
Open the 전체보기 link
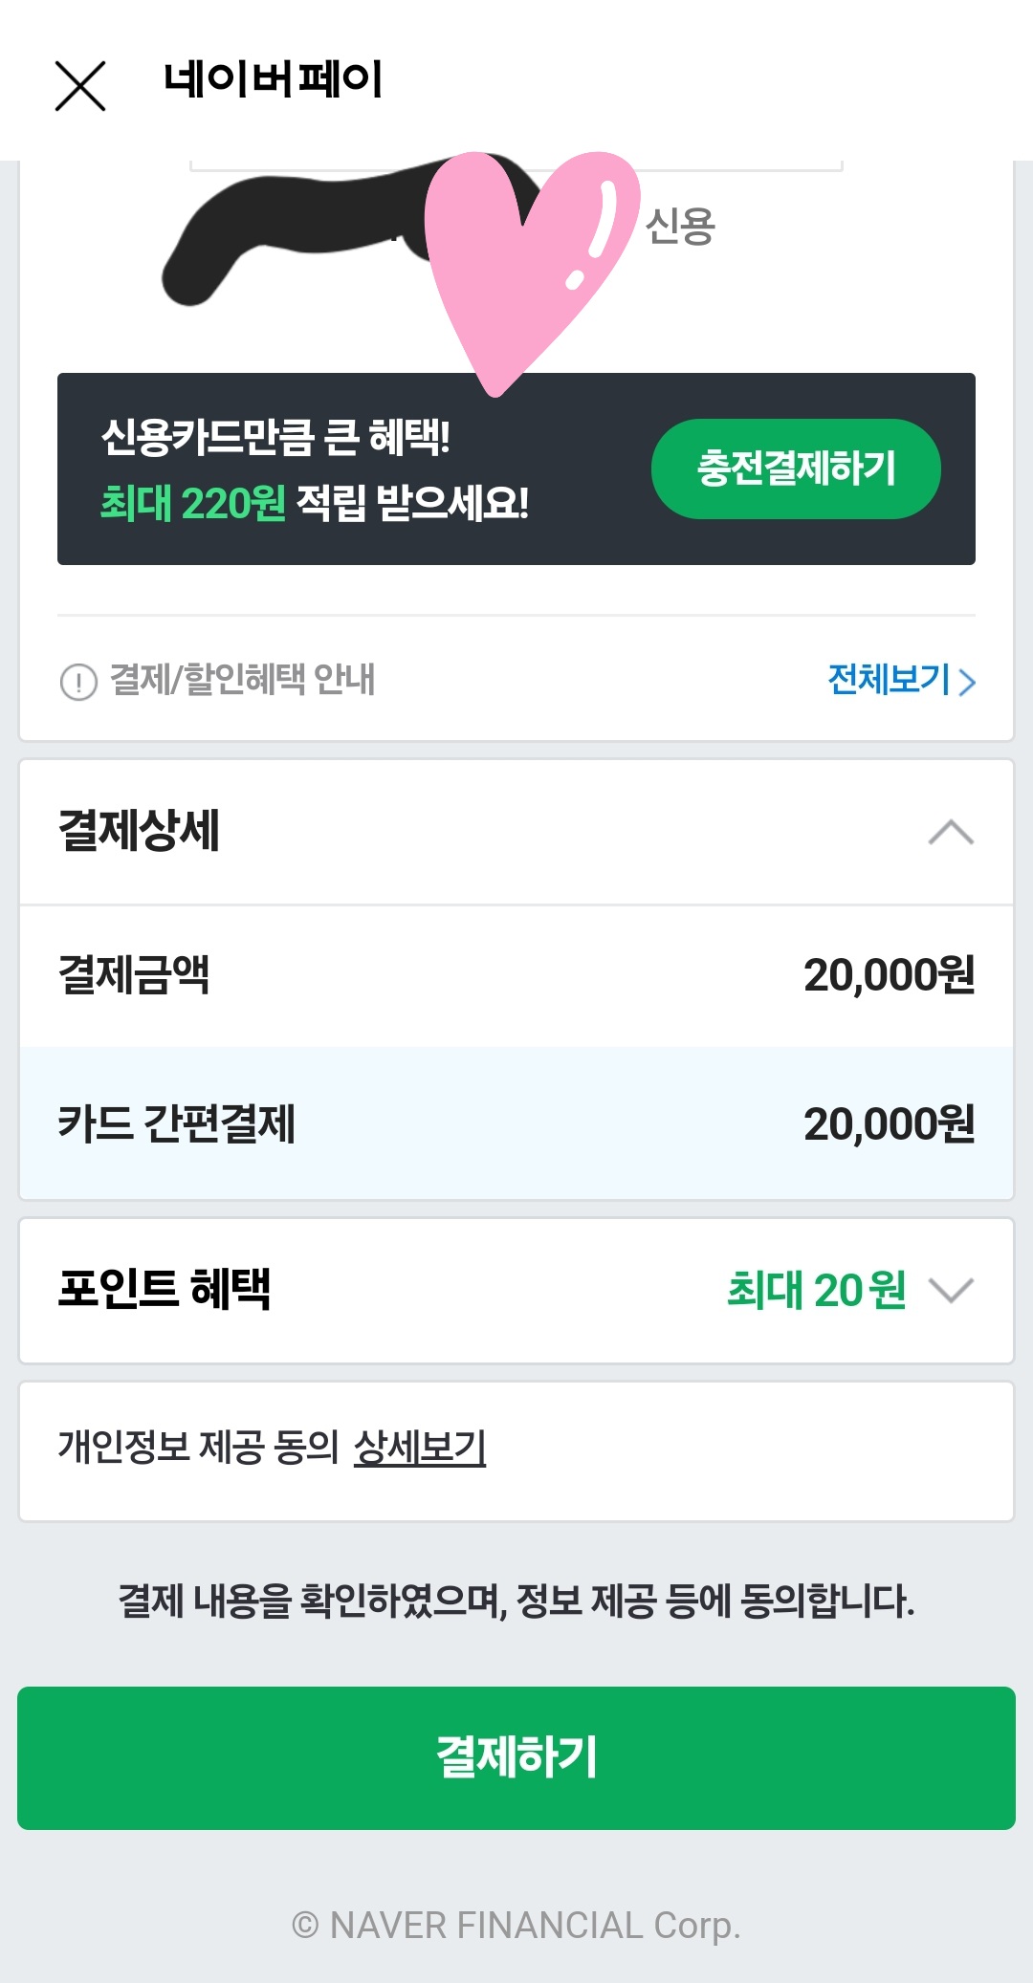click(x=889, y=680)
